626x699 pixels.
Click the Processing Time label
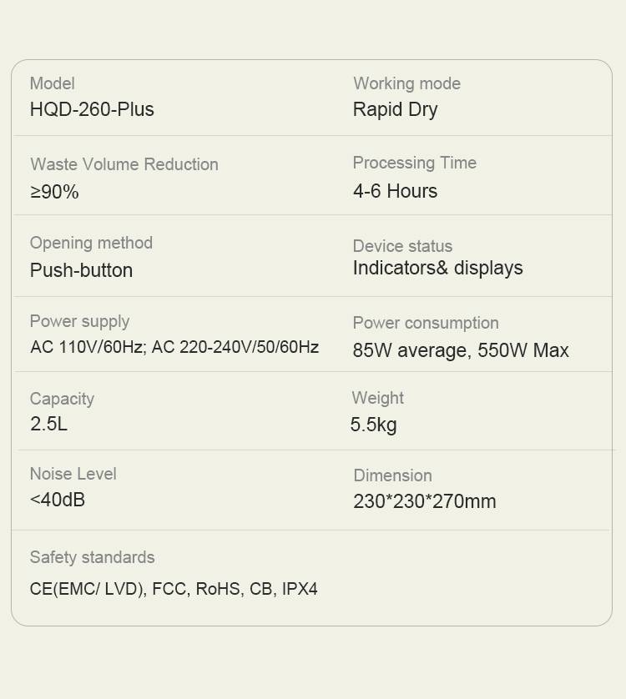414,163
